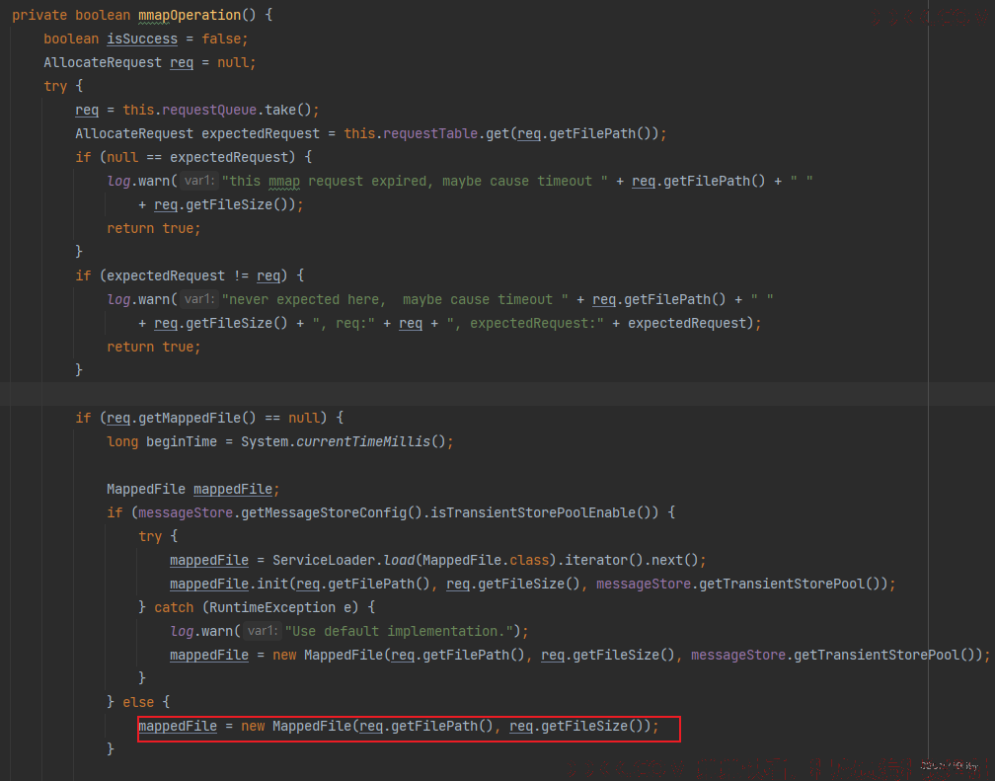Click the "never expected here, maybe cause timeout" string
Image resolution: width=995 pixels, height=781 pixels.
click(395, 299)
